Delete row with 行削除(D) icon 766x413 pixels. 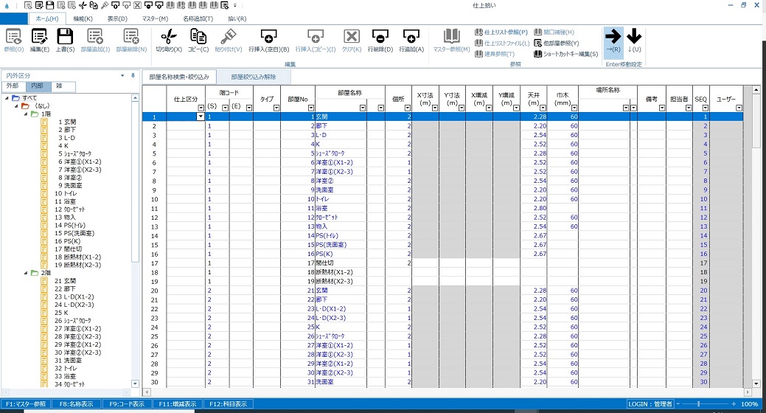[380, 40]
